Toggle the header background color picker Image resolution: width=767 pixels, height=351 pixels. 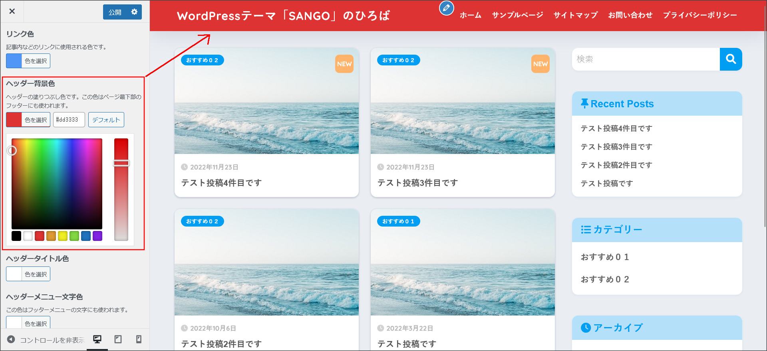click(x=28, y=120)
